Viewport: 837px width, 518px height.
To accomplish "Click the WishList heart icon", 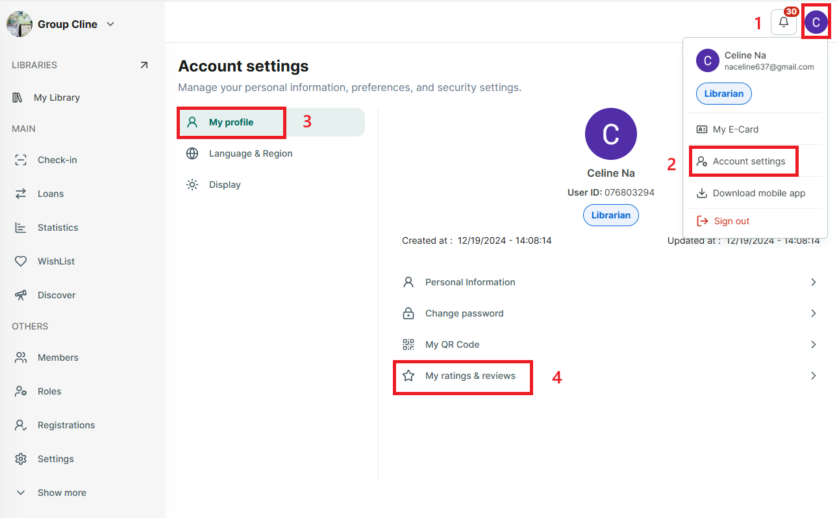I will (21, 261).
